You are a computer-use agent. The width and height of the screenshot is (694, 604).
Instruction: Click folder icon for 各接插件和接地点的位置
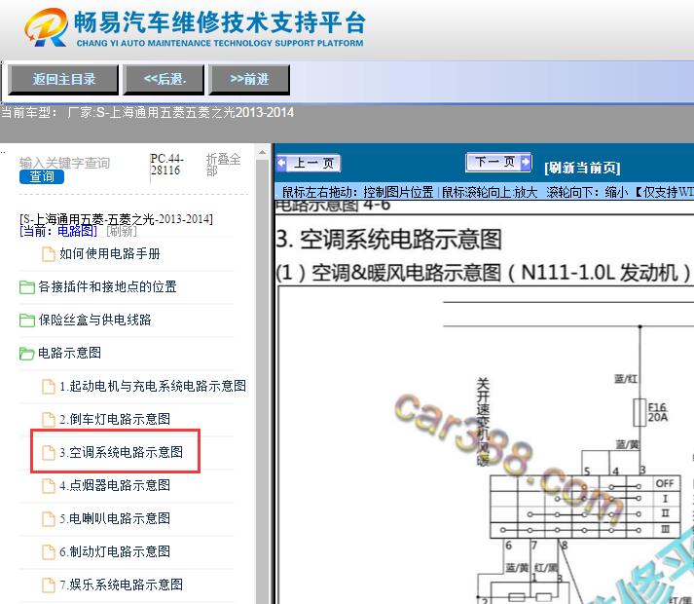(27, 287)
